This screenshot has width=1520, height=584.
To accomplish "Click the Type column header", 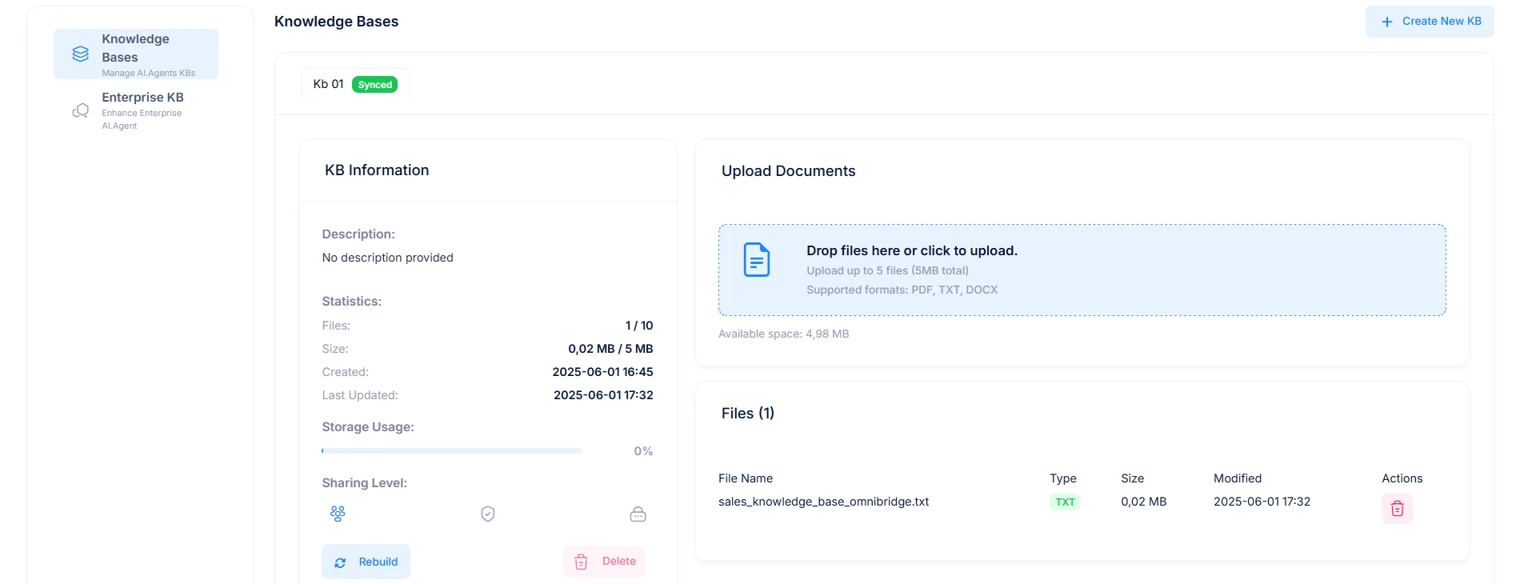I will click(x=1063, y=478).
